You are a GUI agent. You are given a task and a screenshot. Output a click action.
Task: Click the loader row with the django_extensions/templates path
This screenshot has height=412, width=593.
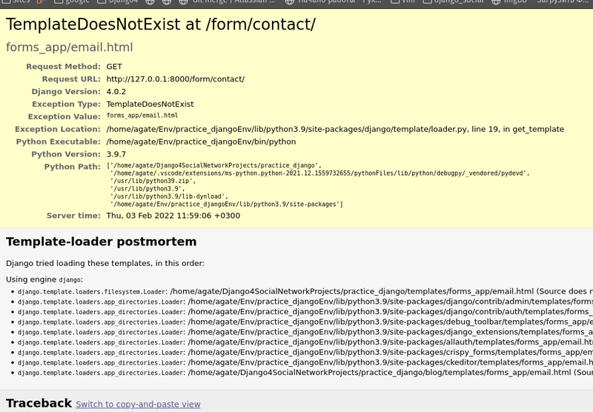point(305,332)
